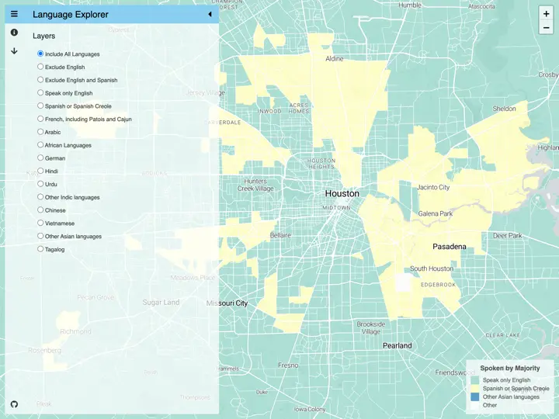The height and width of the screenshot is (419, 559).
Task: Click the Other Asian languages blue swatch
Action: [474, 396]
